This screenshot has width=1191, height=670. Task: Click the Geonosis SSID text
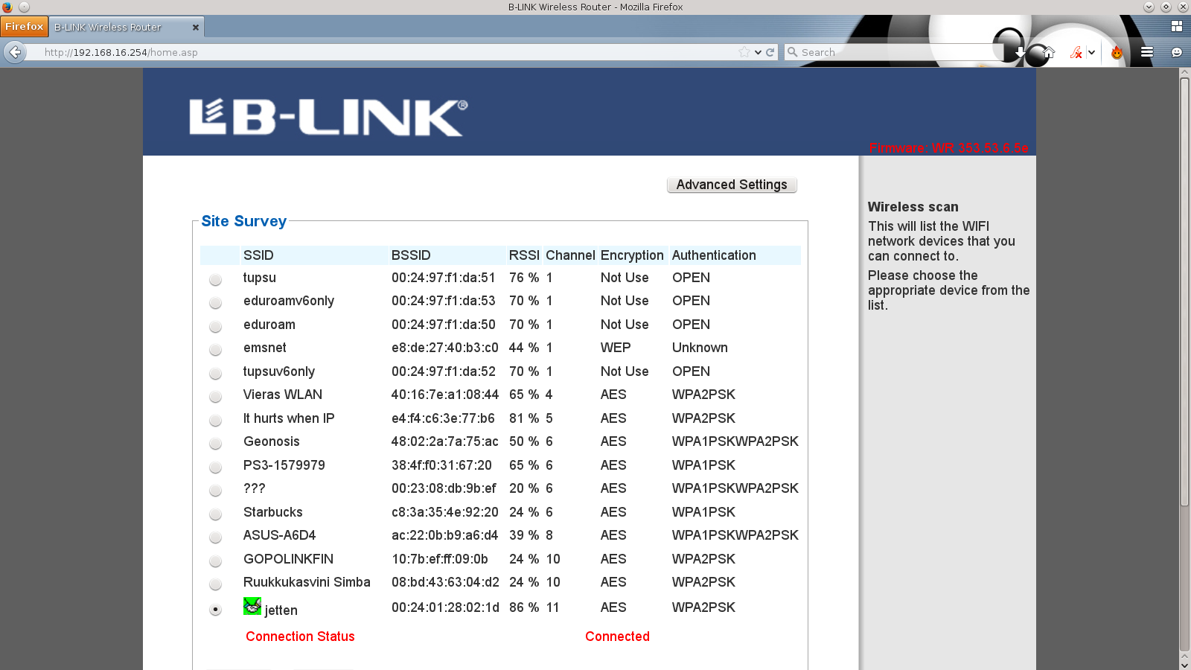(x=272, y=441)
